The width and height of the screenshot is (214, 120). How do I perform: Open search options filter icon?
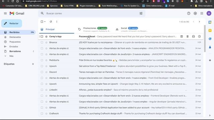point(141,13)
